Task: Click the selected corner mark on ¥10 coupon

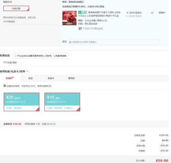Action: (78, 110)
